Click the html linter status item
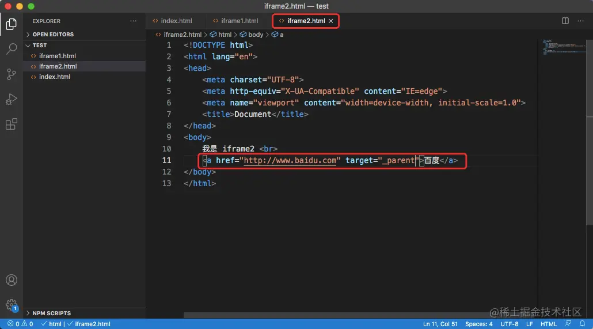The height and width of the screenshot is (329, 593). (51, 324)
